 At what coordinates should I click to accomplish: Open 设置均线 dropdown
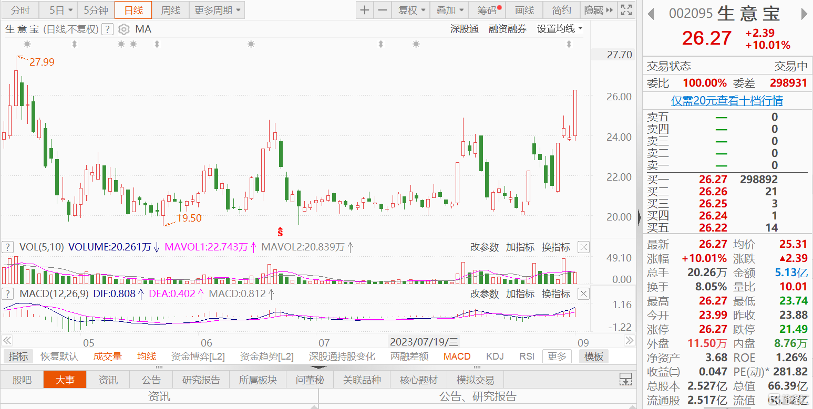click(560, 29)
